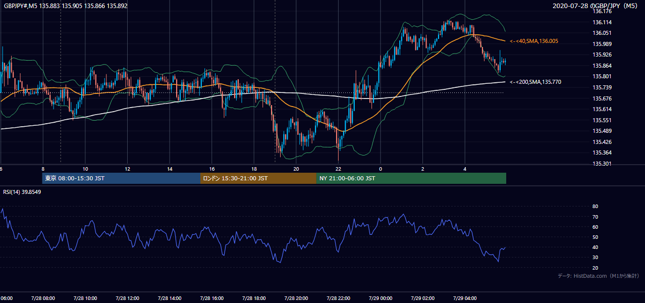645x303 pixels.
Task: Click the 135.364 price axis value
Action: [602, 153]
